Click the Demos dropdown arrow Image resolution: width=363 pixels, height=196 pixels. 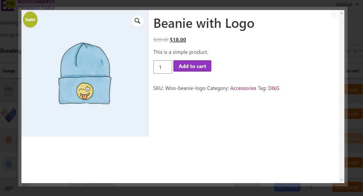coord(357,5)
